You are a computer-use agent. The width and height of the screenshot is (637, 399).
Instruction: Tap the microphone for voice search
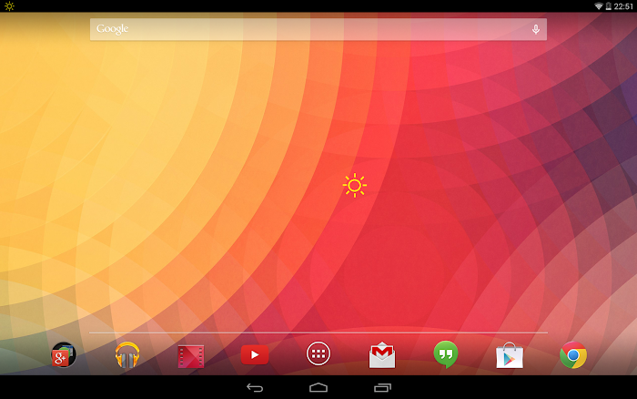[x=535, y=29]
